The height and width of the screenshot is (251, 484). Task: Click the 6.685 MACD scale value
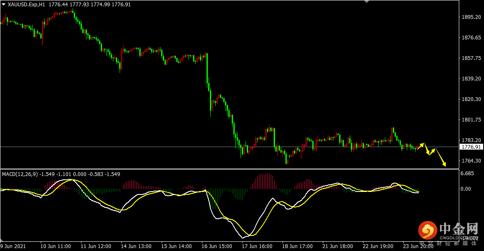click(467, 174)
